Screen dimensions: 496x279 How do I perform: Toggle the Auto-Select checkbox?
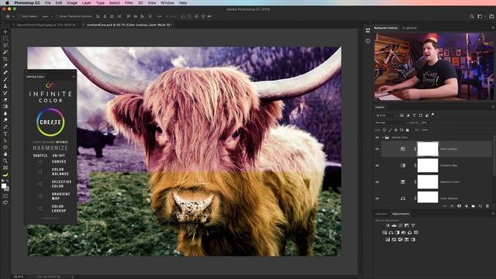click(x=20, y=16)
